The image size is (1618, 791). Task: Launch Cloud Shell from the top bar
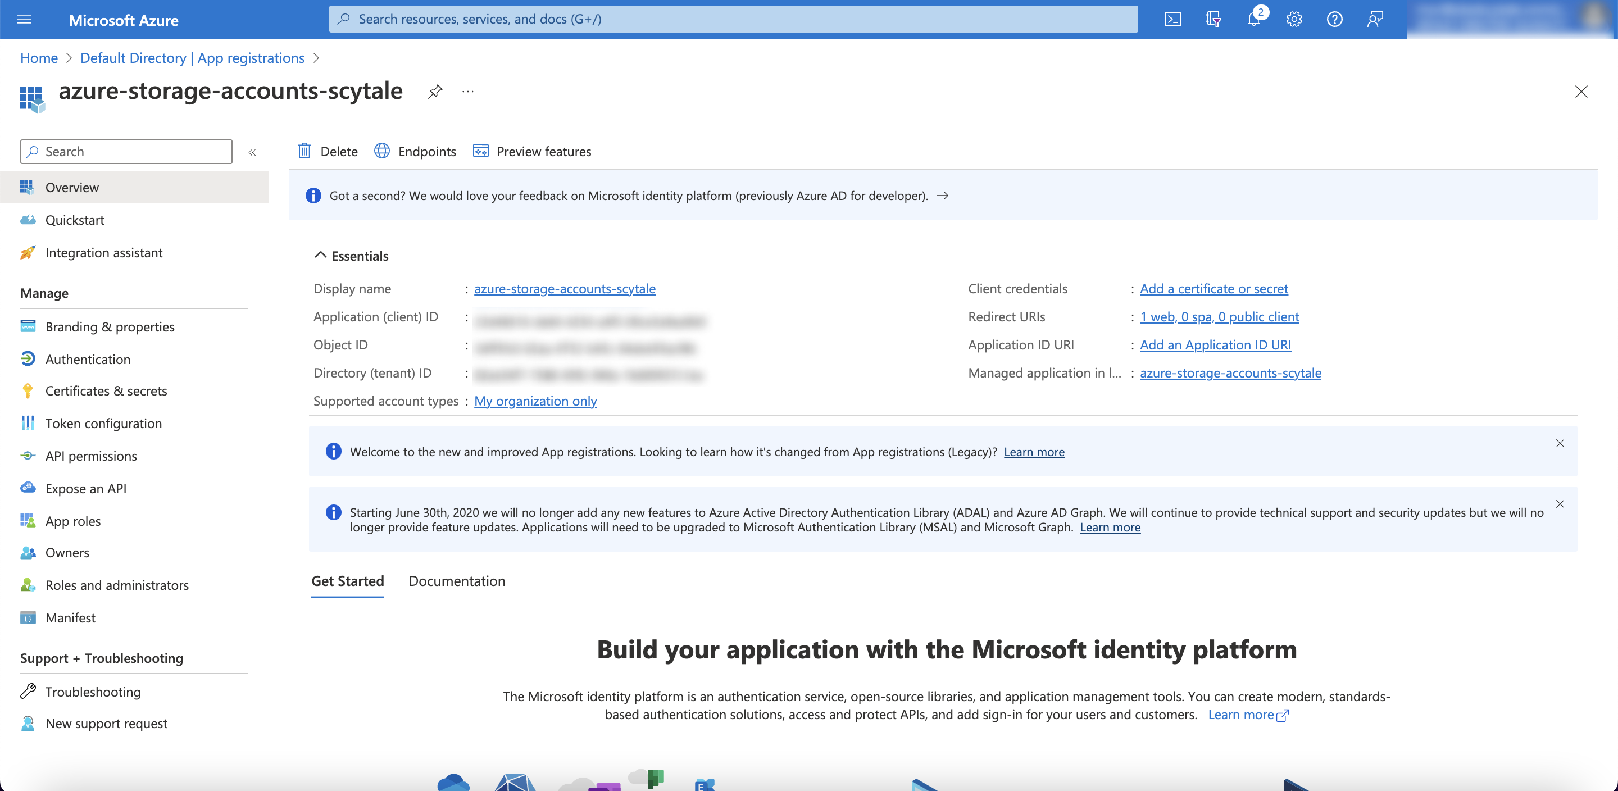coord(1172,19)
